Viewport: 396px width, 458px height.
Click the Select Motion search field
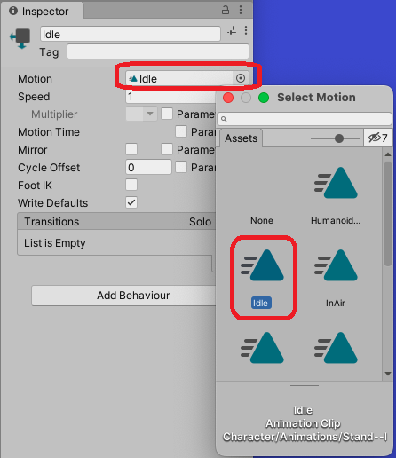tap(305, 119)
